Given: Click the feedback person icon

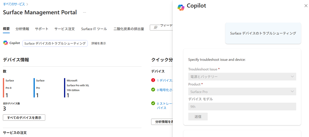Looking at the screenshot, I should tap(155, 28).
